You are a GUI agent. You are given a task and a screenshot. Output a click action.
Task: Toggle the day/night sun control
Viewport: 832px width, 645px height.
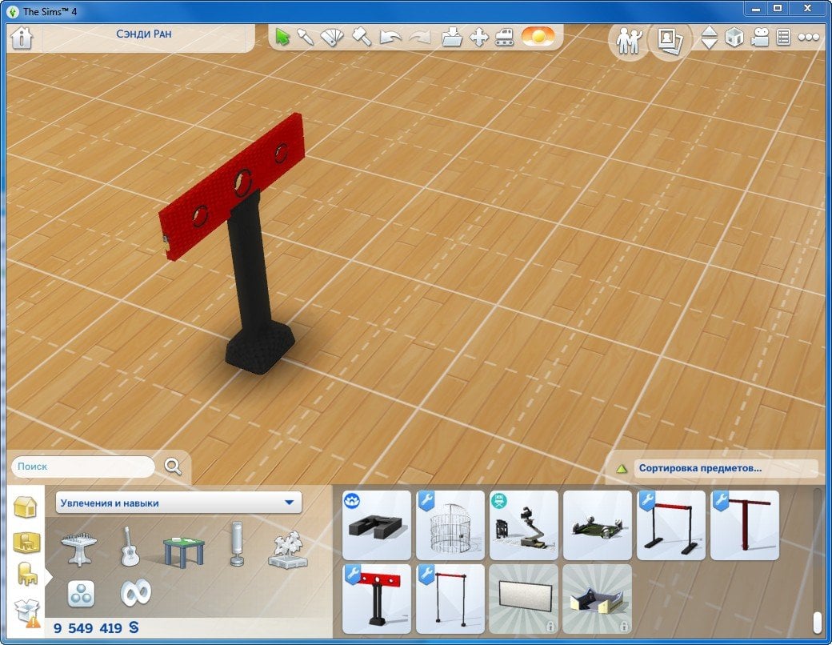[538, 37]
